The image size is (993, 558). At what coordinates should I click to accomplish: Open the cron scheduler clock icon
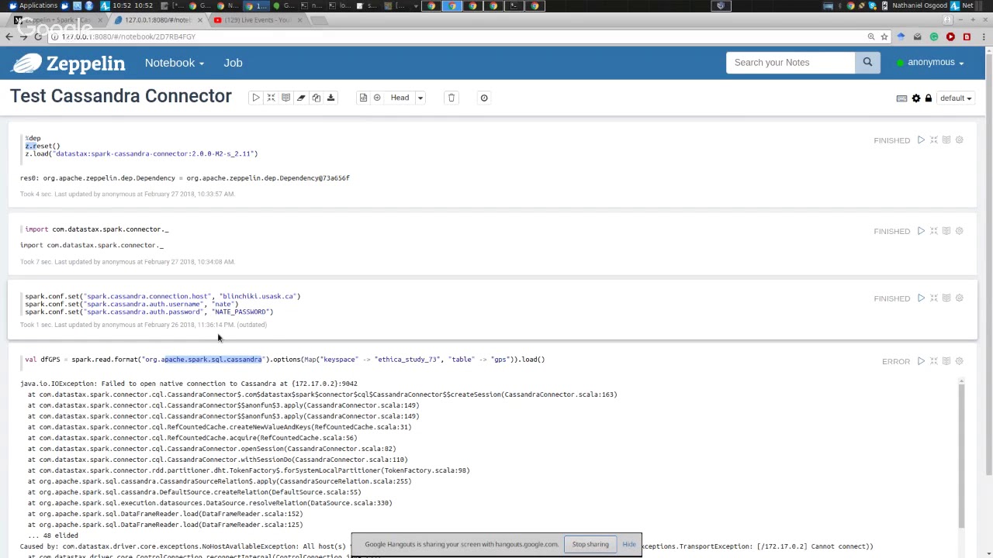pyautogui.click(x=484, y=98)
